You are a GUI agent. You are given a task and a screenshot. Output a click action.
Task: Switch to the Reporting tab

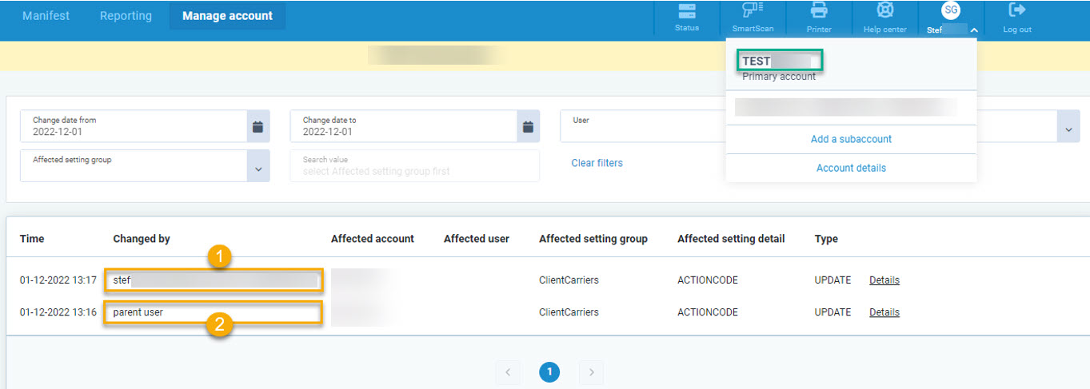(x=126, y=16)
